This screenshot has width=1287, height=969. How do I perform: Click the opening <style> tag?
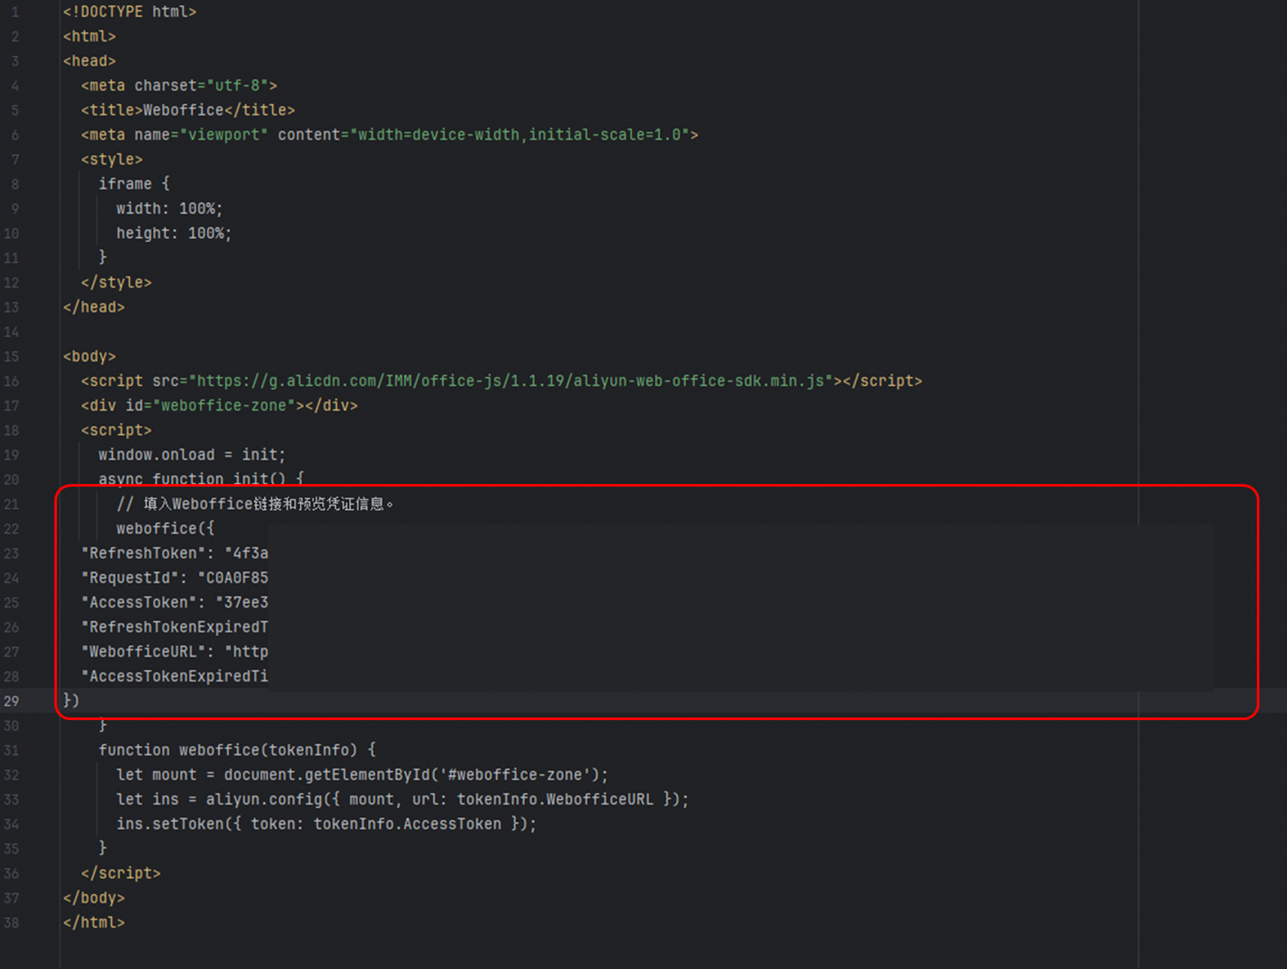click(x=112, y=159)
